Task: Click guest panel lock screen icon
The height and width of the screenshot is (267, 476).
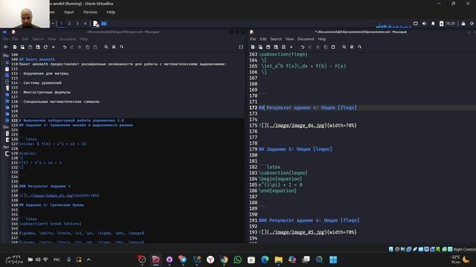Action: tap(463, 23)
